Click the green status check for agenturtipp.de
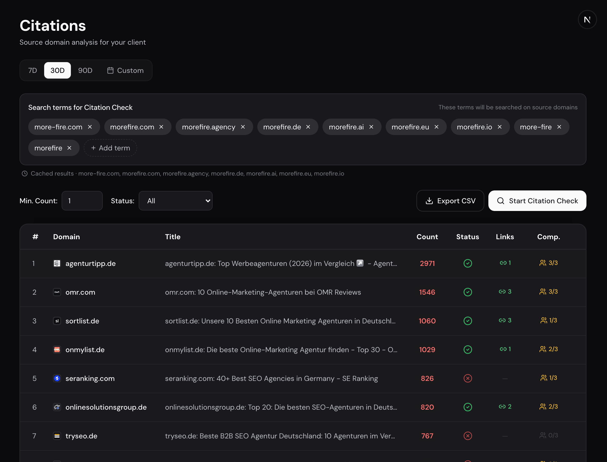The image size is (607, 462). tap(468, 263)
